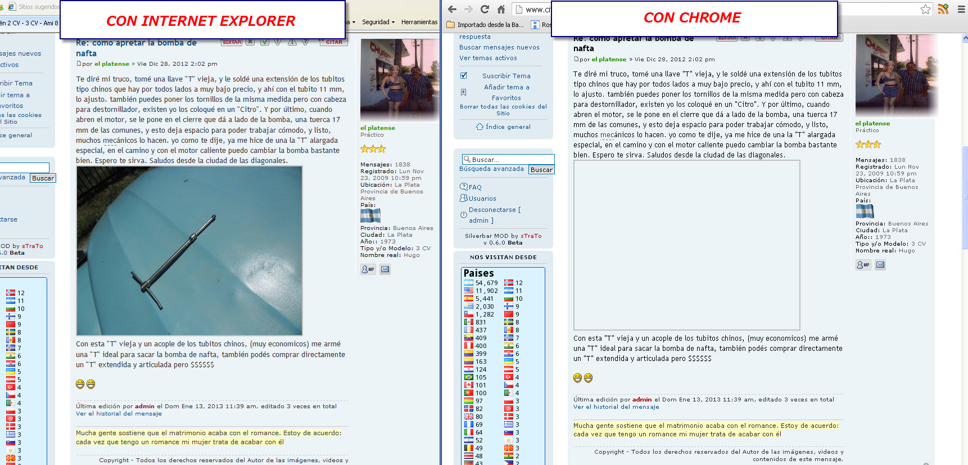Click the email envelope icon in Chrome profile
This screenshot has width=968, height=465.
coord(880,265)
